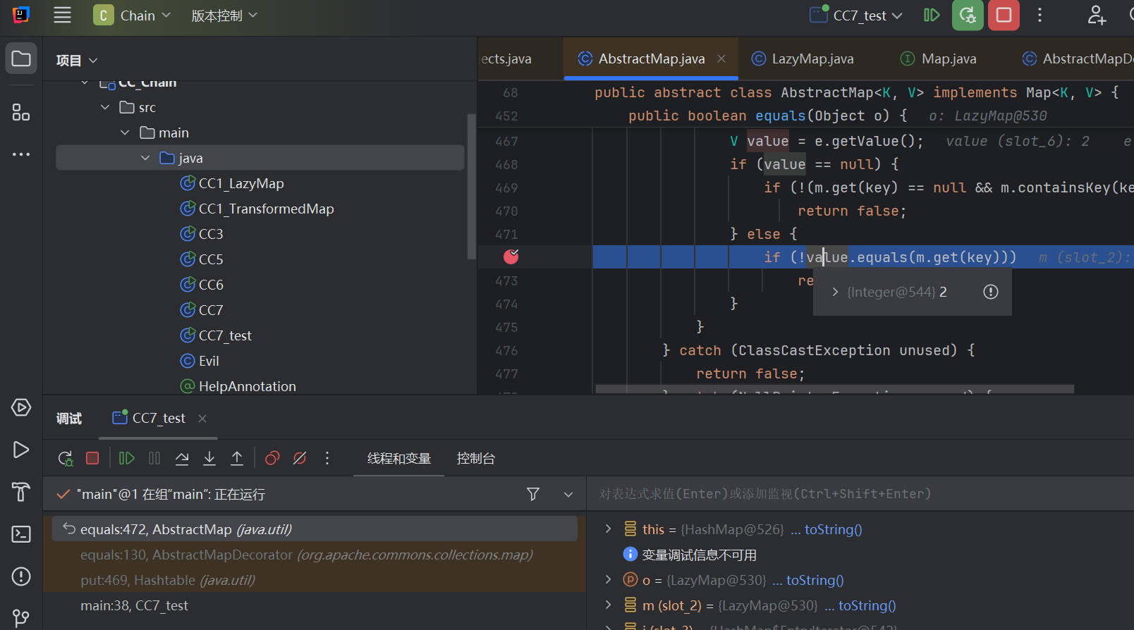Expand the o LazyMap@530 variable
Viewport: 1134px width, 630px height.
pos(608,579)
